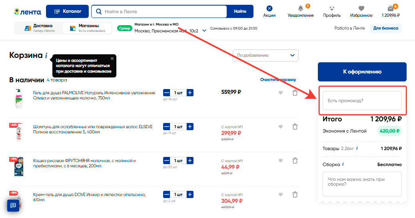Switch to Магазины tab
This screenshot has height=218, width=415.
(87, 28)
